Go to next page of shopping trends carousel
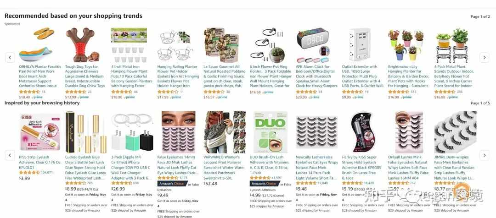The width and height of the screenshot is (496, 218). point(484,57)
